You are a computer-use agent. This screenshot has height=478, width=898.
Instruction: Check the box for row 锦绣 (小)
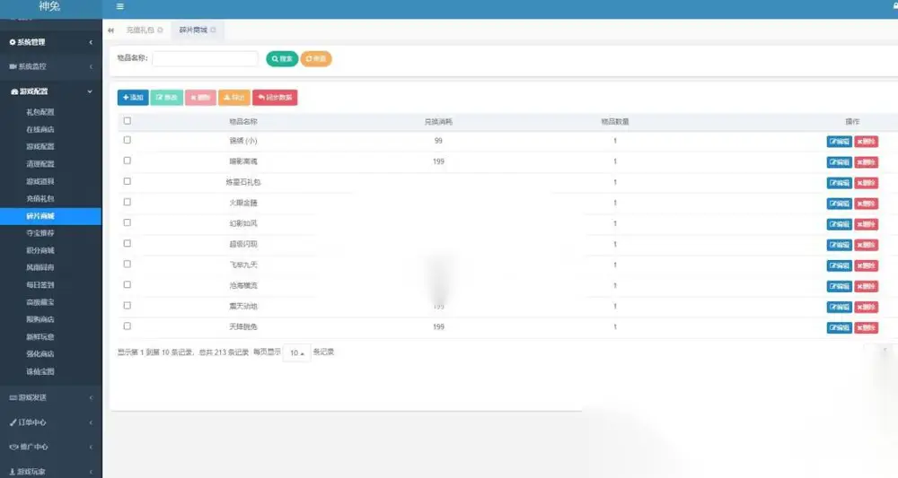pos(128,140)
